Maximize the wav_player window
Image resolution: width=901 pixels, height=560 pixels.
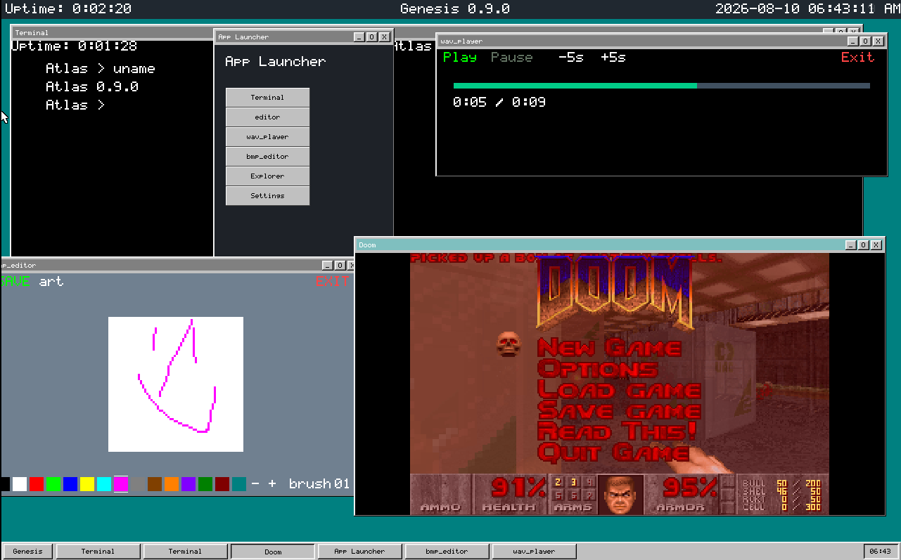pyautogui.click(x=866, y=41)
